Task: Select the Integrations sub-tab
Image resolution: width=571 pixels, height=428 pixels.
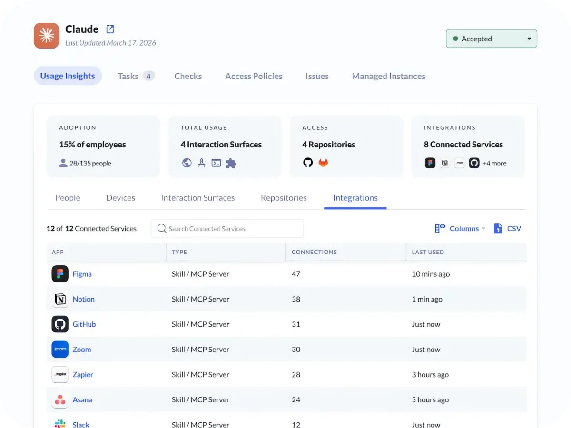Action: (x=355, y=198)
